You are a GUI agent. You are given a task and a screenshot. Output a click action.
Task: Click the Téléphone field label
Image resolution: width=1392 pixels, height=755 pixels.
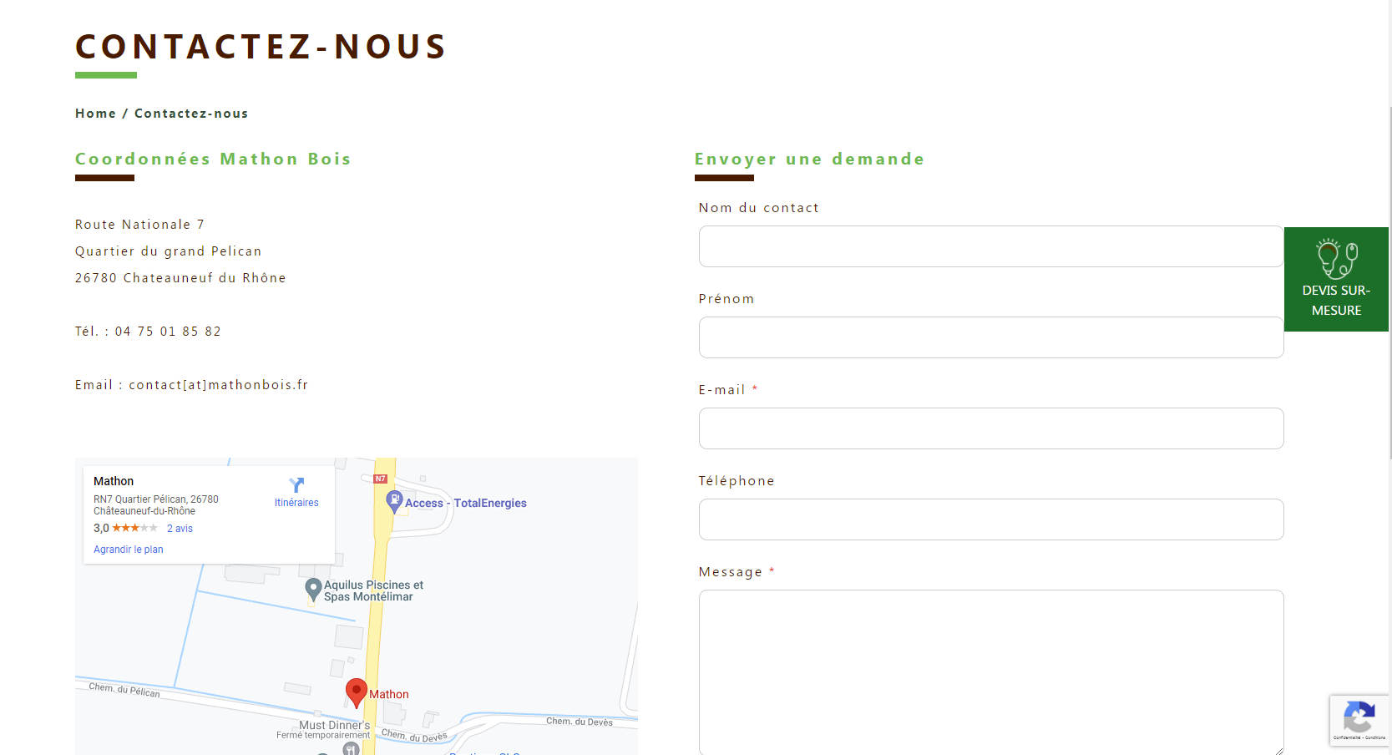(x=736, y=481)
